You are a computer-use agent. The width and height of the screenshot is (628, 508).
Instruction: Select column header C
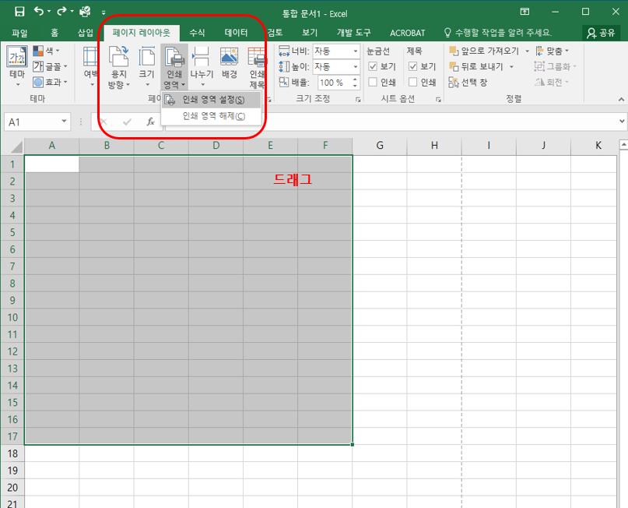[161, 146]
